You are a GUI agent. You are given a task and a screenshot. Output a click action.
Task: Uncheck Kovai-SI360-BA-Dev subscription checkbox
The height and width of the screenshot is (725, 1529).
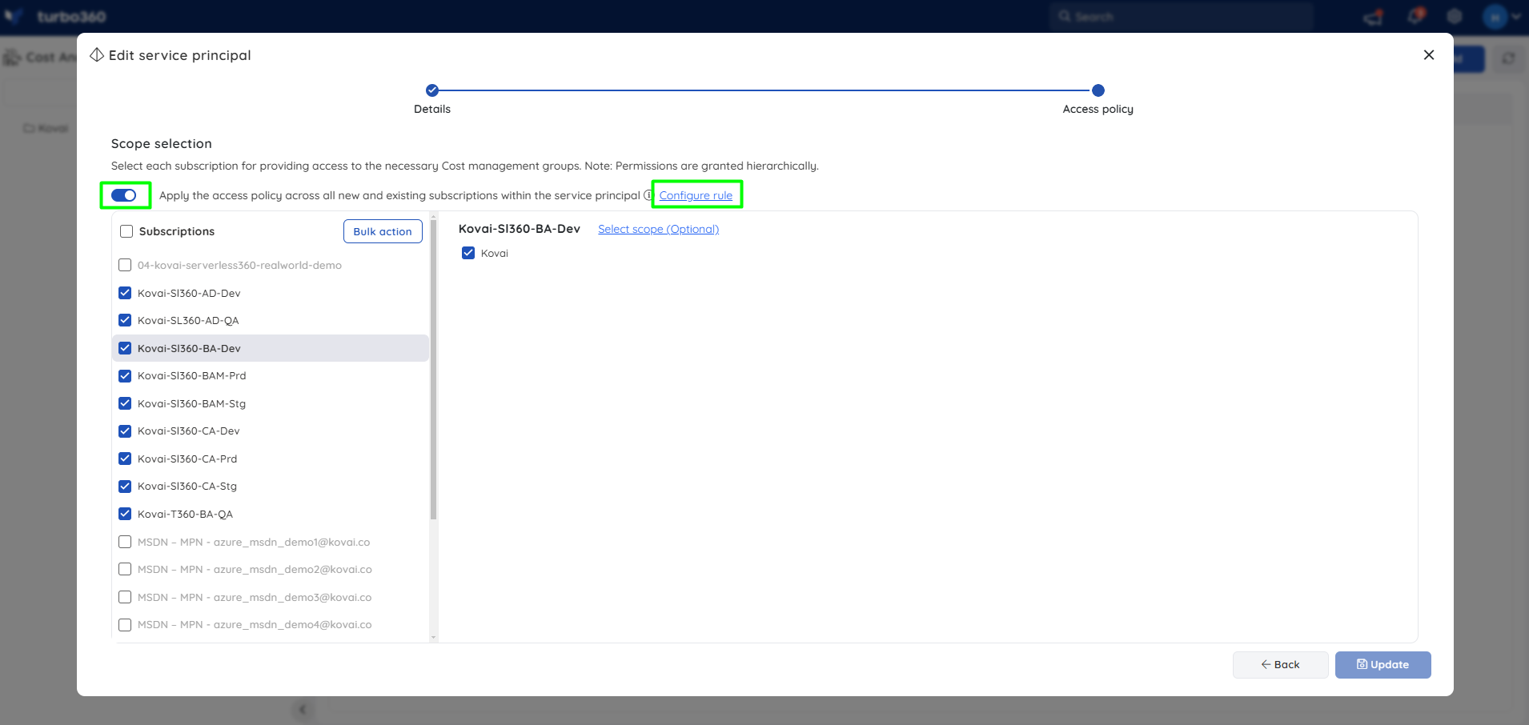click(x=125, y=348)
